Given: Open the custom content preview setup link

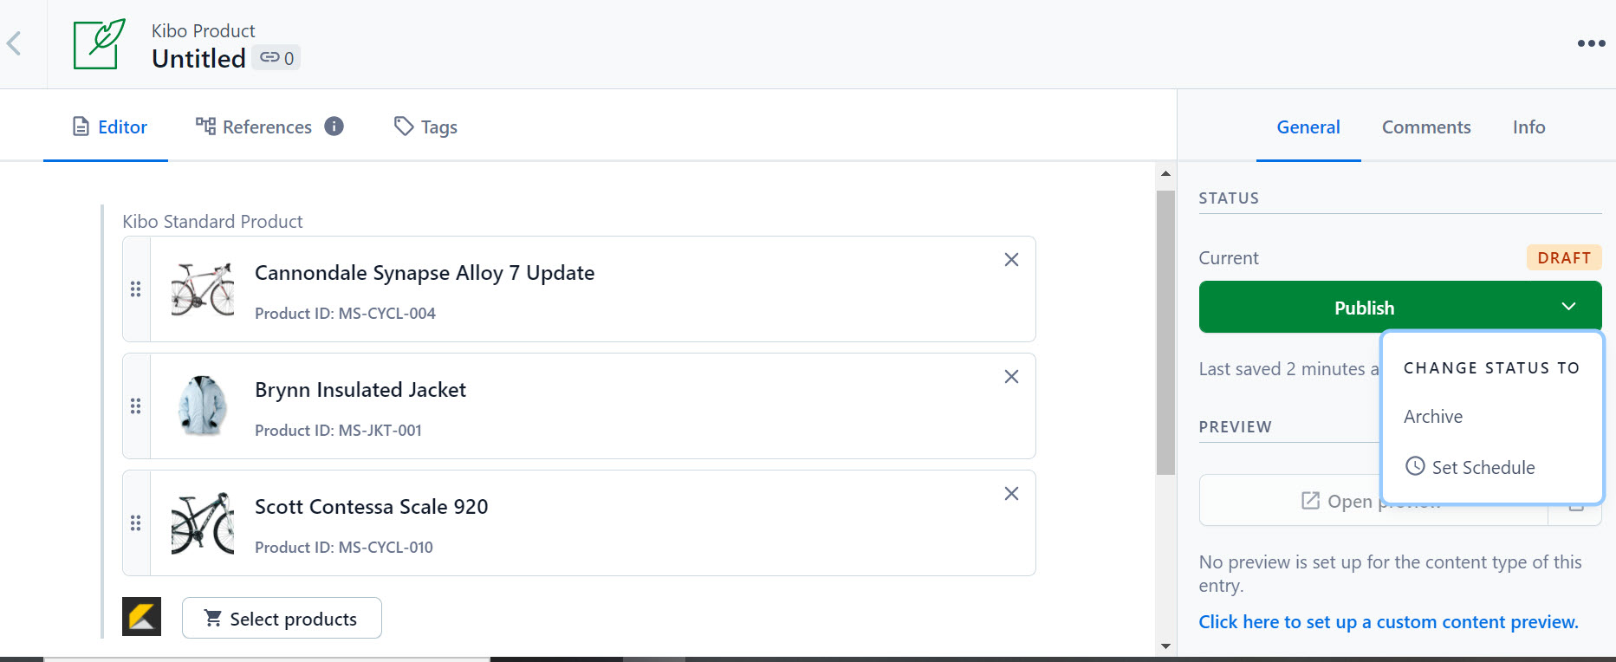Looking at the screenshot, I should (1388, 621).
